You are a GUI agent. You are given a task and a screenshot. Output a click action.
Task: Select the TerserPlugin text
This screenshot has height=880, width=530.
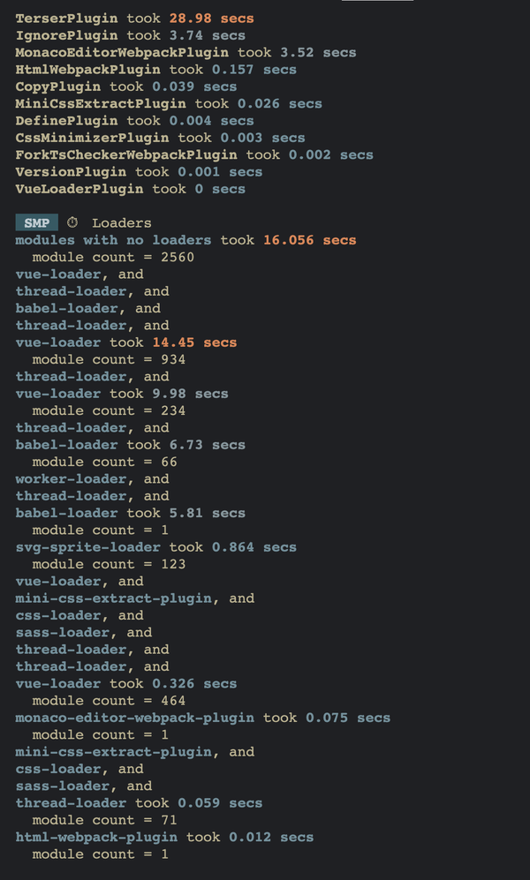[x=67, y=19]
